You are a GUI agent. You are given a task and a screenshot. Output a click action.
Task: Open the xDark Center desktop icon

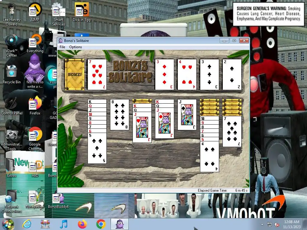(x=12, y=46)
